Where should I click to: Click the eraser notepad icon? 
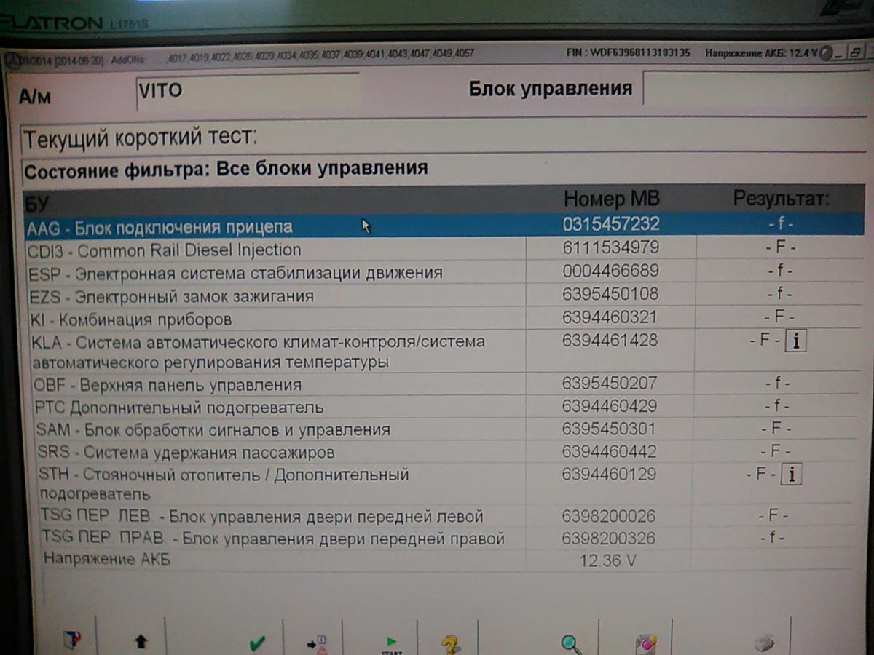646,644
